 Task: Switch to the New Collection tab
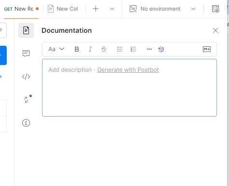63,9
